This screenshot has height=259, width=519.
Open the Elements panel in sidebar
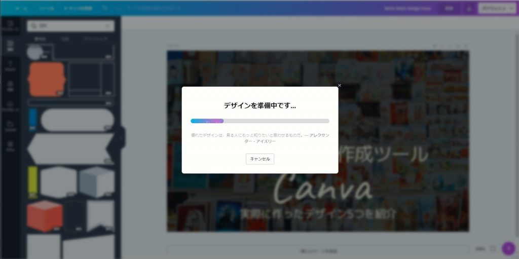pyautogui.click(x=10, y=46)
